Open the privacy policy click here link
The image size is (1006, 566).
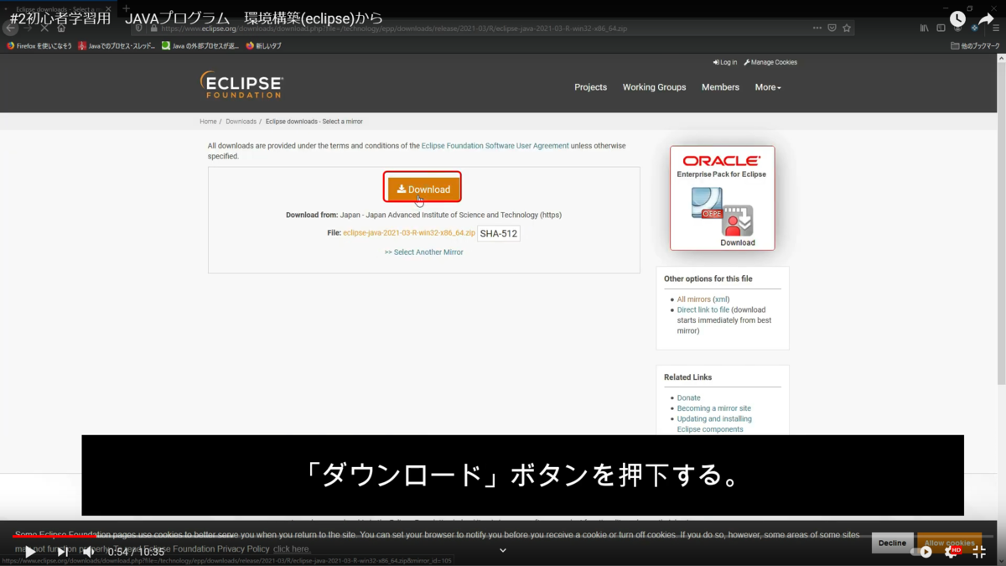click(292, 549)
